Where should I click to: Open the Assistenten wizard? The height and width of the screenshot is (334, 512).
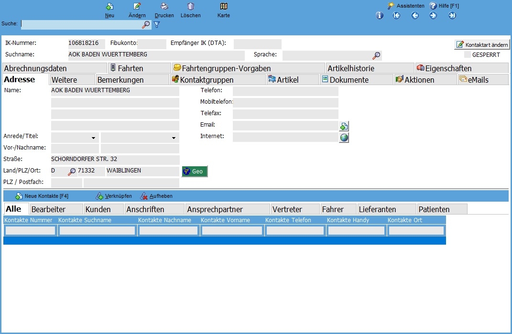(x=406, y=6)
